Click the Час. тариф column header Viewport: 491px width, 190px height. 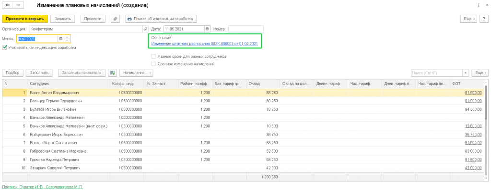coord(365,84)
